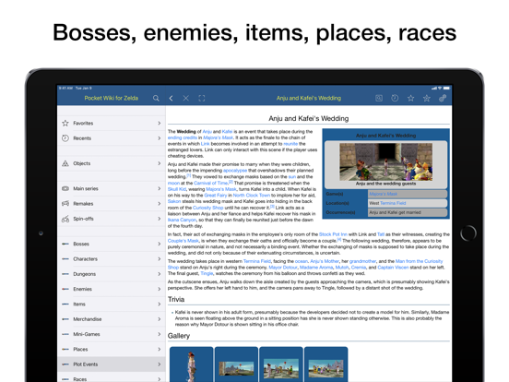Click the Pocket Wiki for Zelda title
Image resolution: width=509 pixels, height=382 pixels.
click(112, 98)
